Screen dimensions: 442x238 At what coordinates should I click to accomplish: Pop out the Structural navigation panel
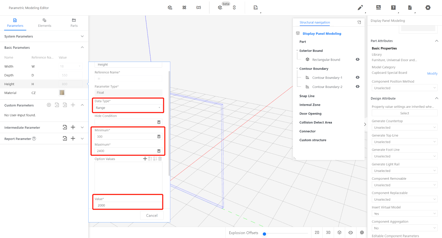coord(359,22)
